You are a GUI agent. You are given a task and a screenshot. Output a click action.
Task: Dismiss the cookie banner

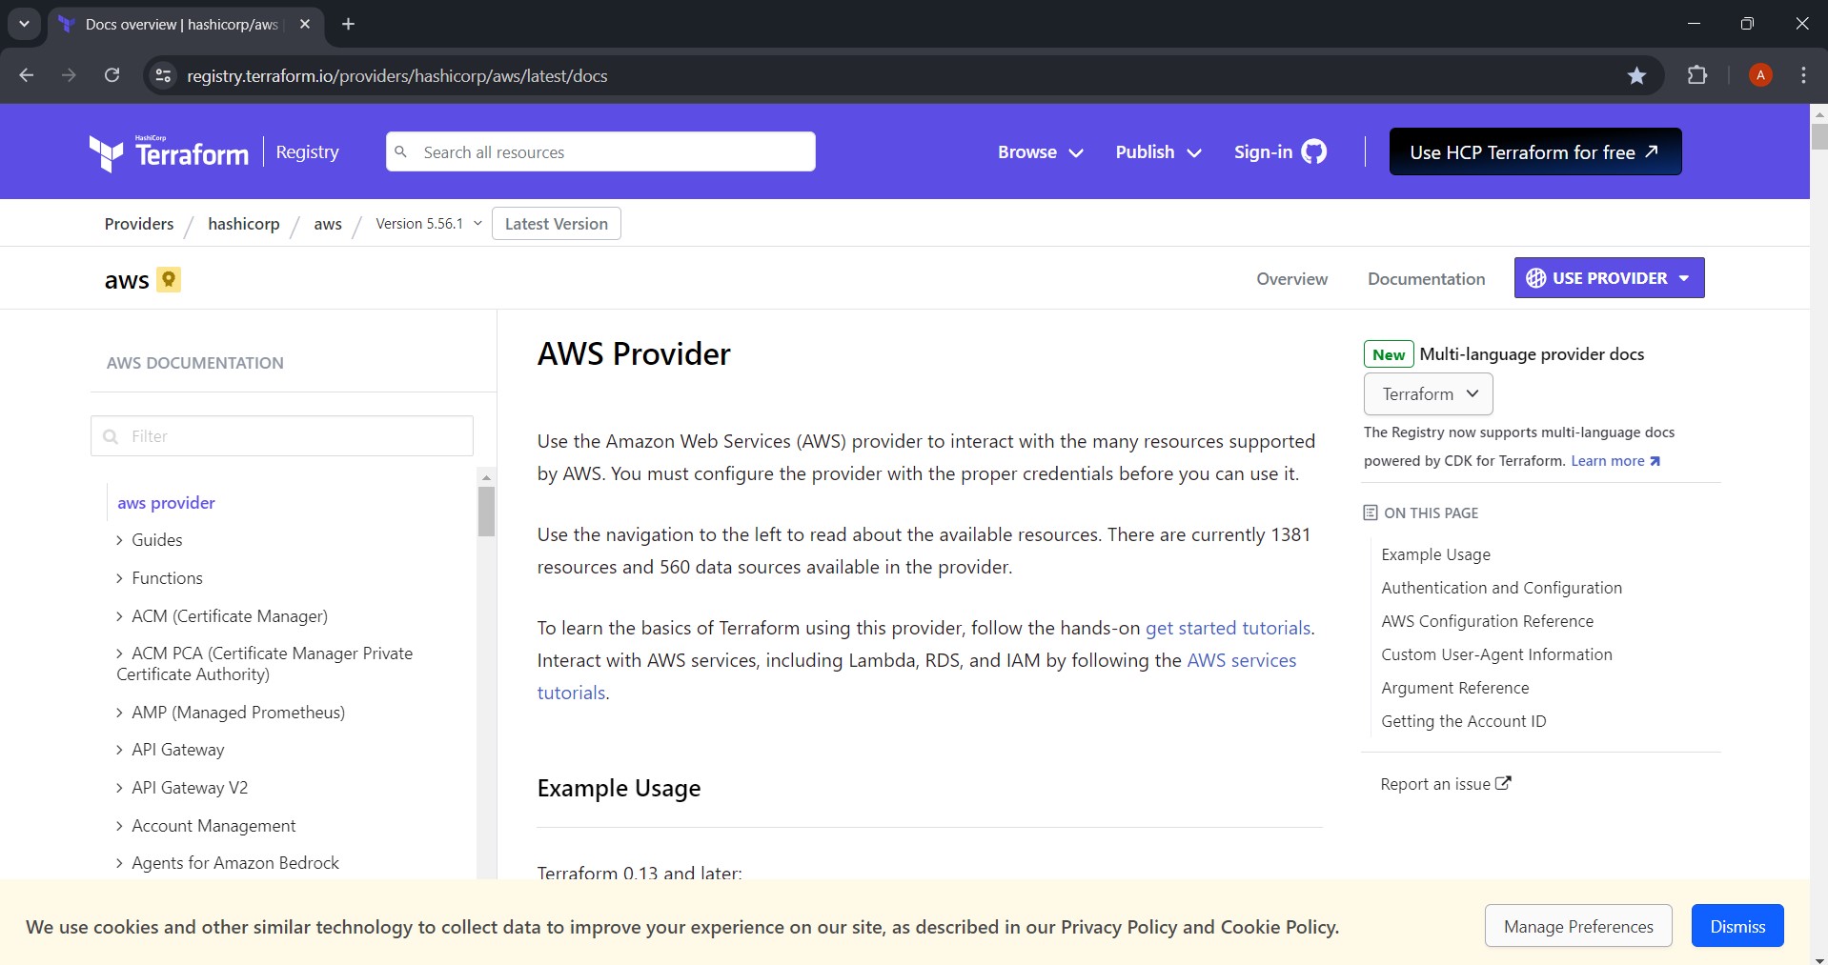(x=1737, y=926)
